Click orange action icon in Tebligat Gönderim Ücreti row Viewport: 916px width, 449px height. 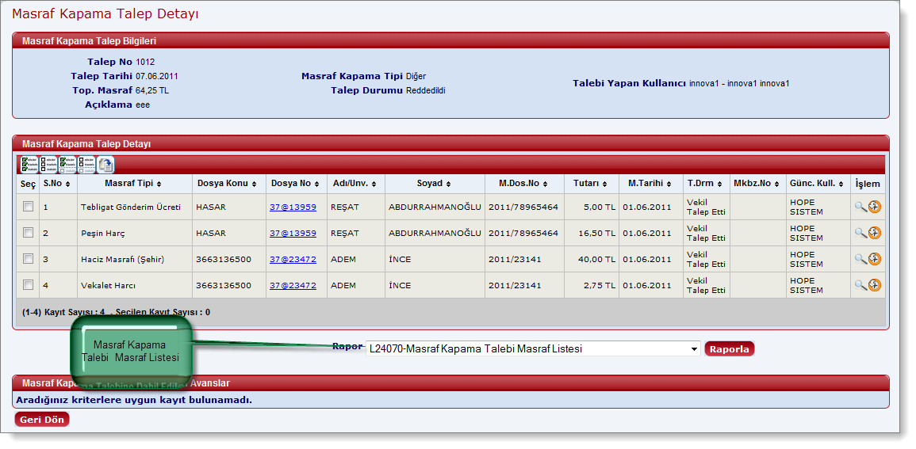[875, 207]
